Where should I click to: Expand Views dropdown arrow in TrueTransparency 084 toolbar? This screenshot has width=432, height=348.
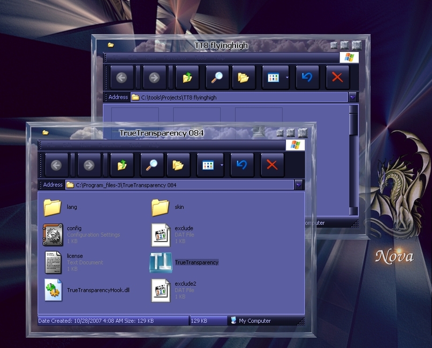pyautogui.click(x=222, y=165)
